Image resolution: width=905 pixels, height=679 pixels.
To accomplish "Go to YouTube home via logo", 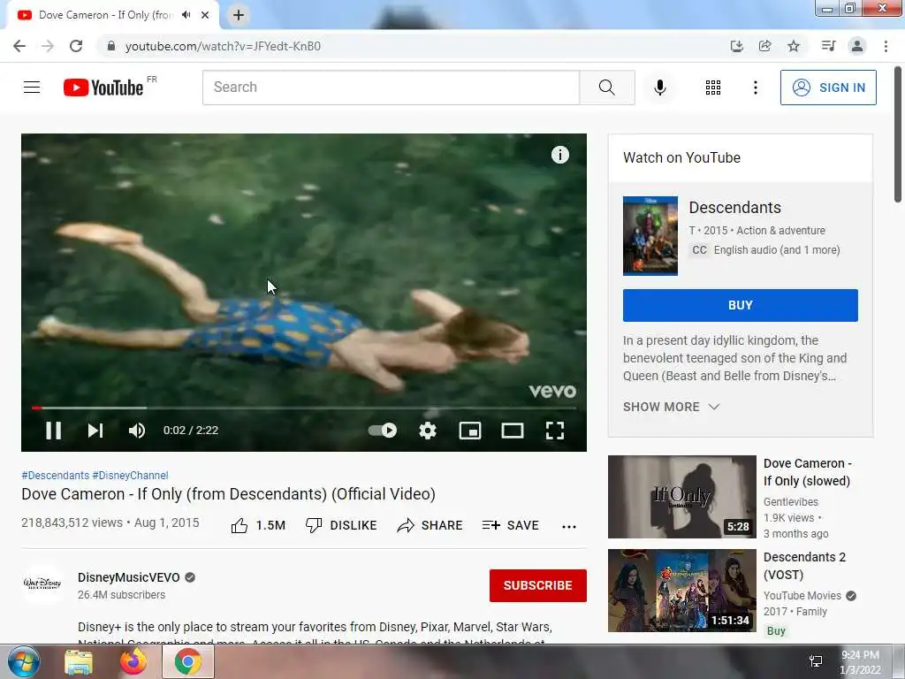I will click(x=104, y=88).
